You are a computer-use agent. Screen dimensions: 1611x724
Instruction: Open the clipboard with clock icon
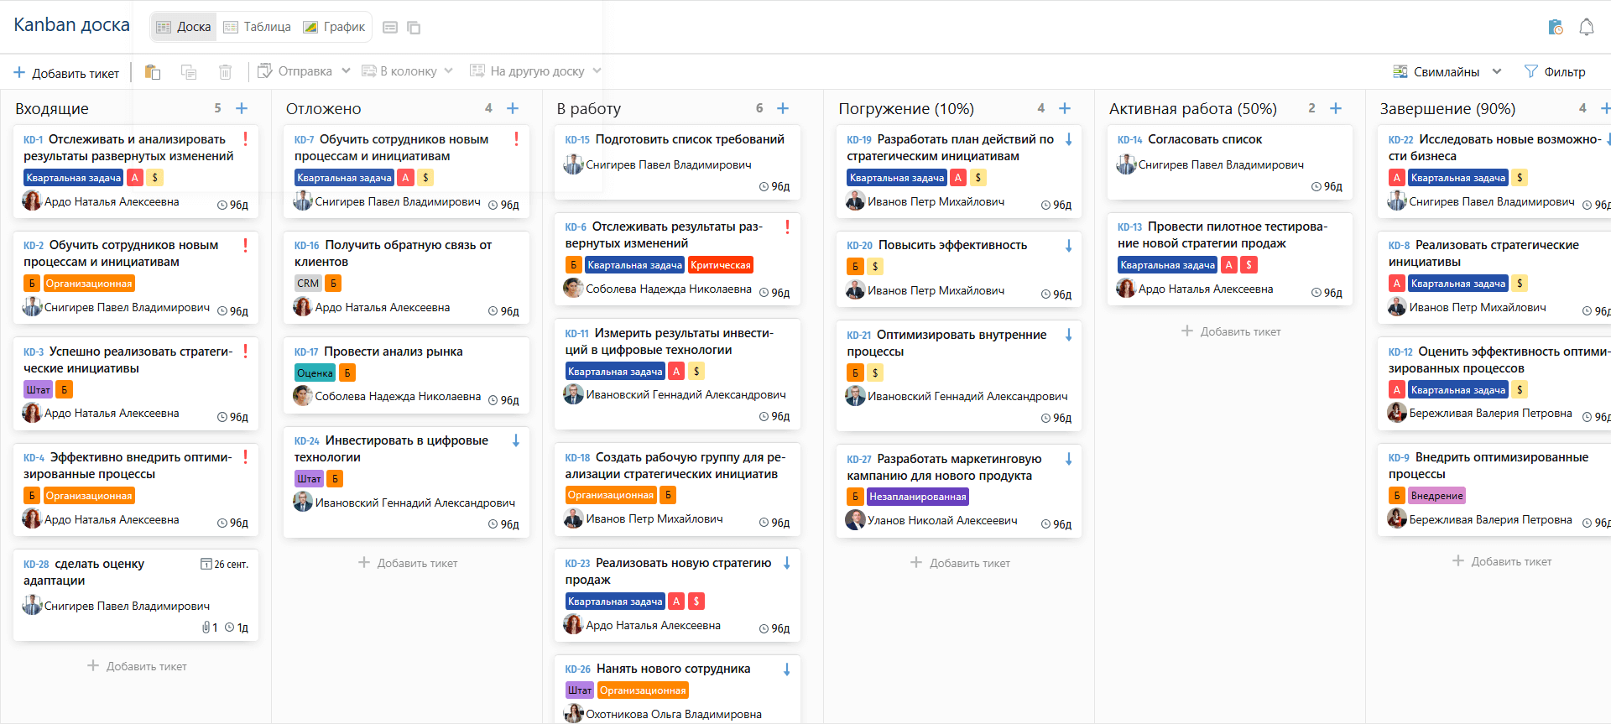(1555, 27)
